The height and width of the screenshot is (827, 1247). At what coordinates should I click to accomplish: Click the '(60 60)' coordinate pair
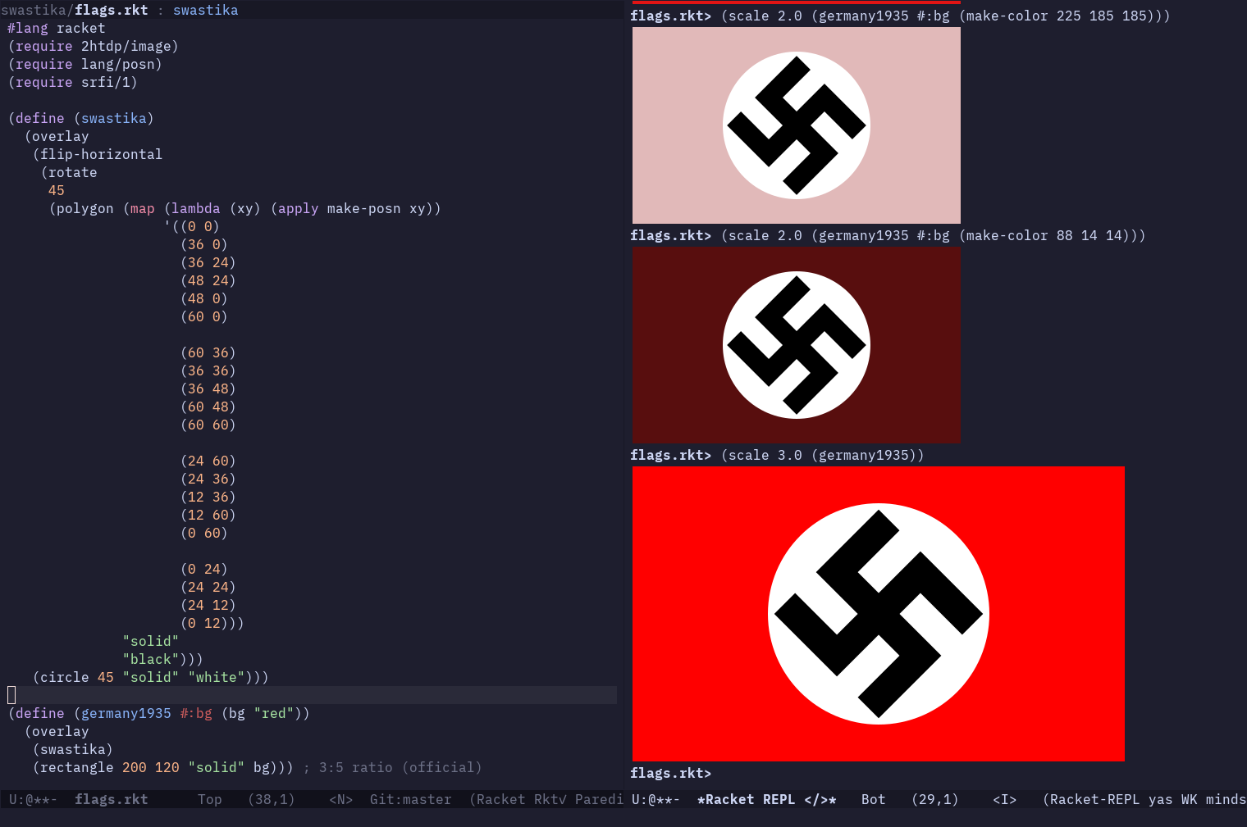(208, 425)
